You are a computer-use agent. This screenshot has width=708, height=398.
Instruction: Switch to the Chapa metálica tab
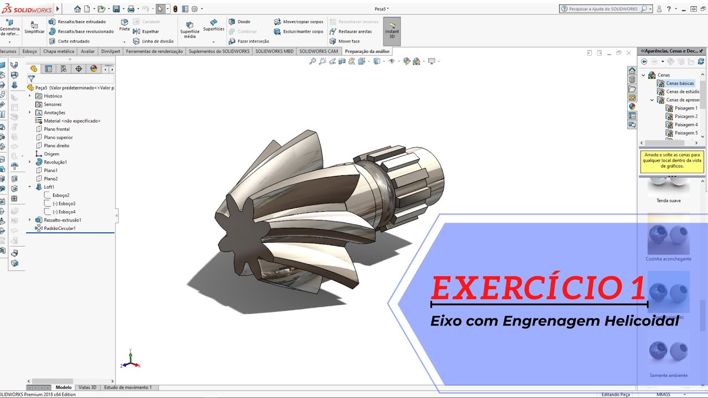(x=59, y=51)
